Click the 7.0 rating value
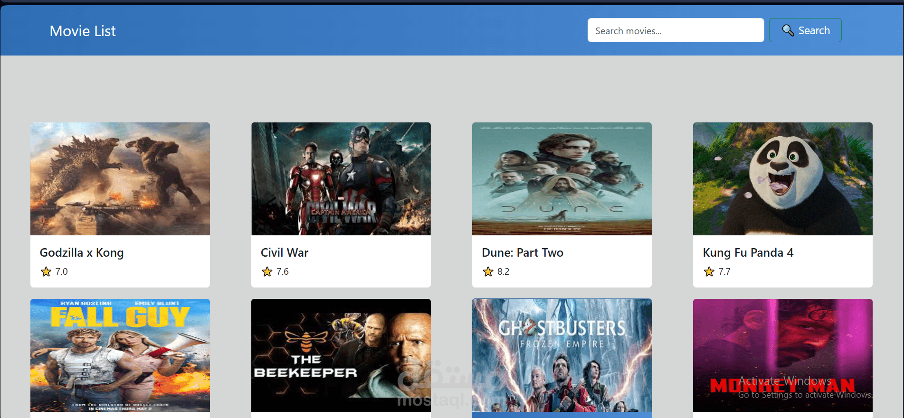 click(62, 271)
